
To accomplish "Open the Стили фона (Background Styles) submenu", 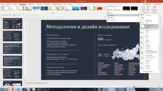I will point(123,20).
